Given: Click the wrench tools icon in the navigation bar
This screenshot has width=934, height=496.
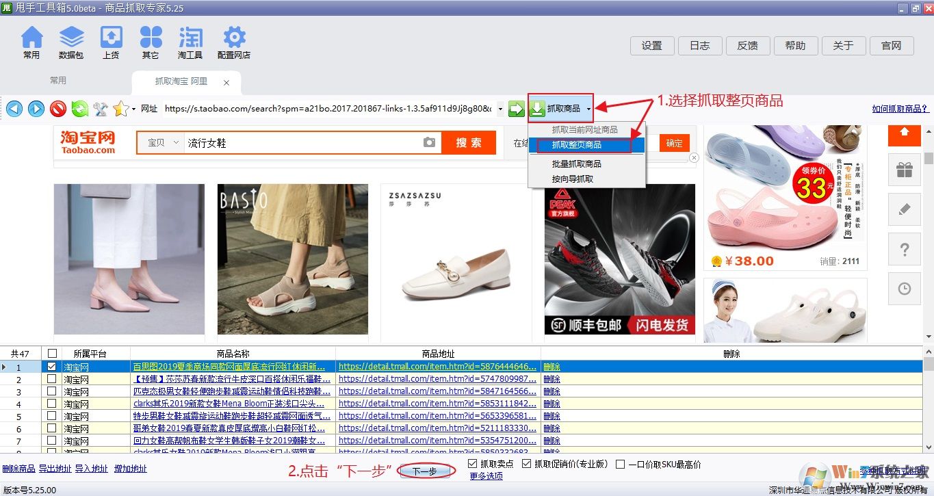Looking at the screenshot, I should point(99,108).
